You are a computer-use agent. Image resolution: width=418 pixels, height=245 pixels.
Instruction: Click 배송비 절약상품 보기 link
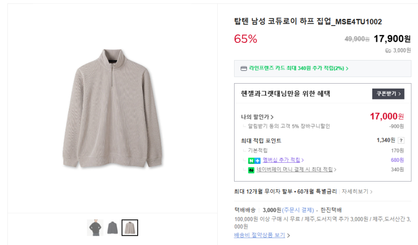(260, 235)
